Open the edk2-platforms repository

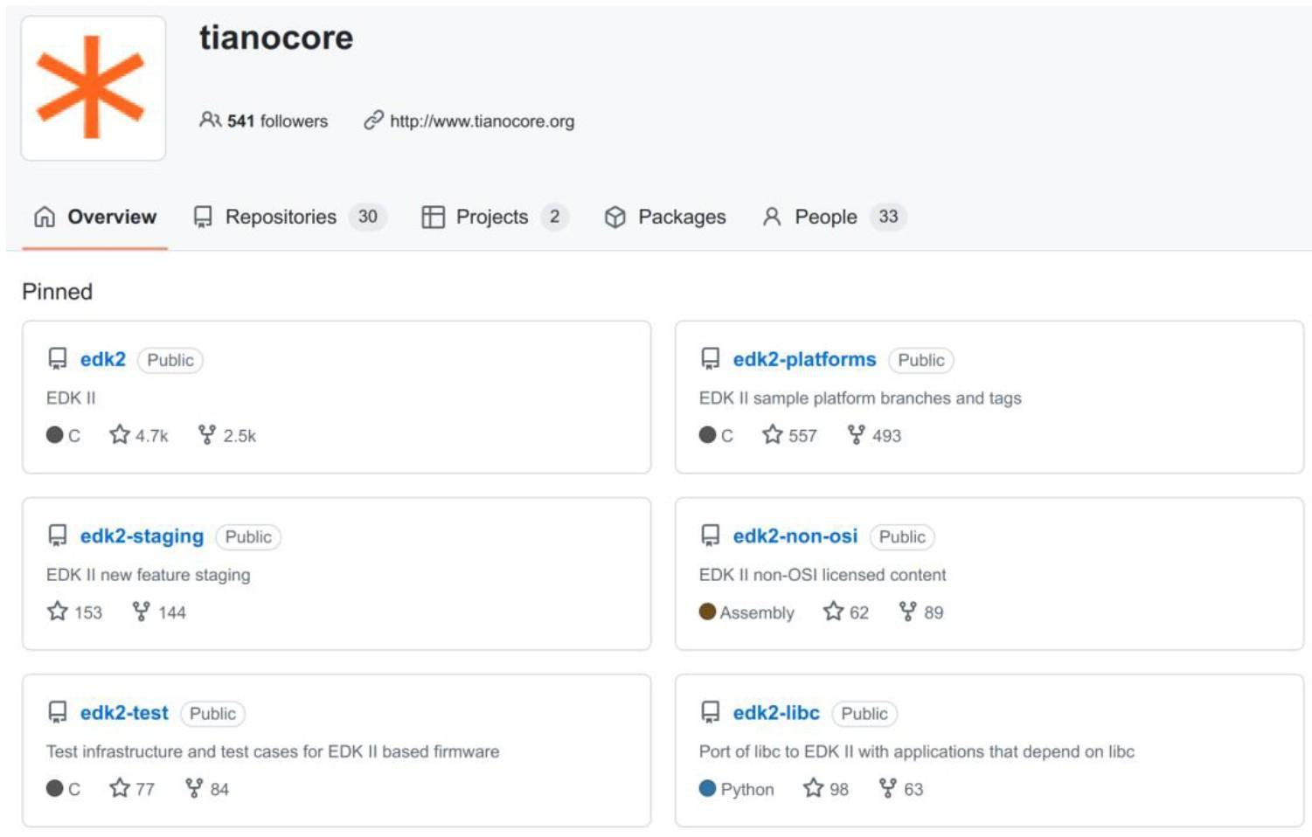pos(804,359)
